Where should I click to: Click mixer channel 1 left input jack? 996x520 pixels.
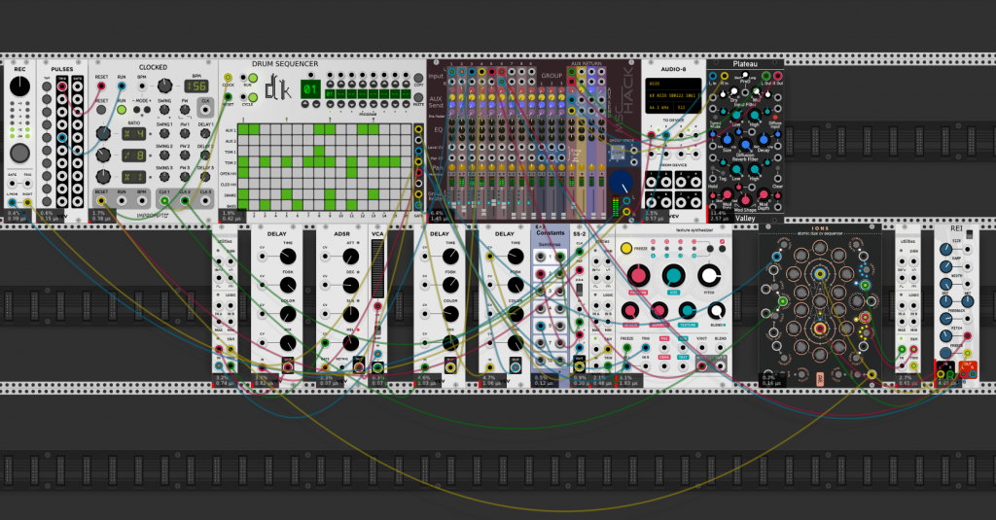tap(452, 72)
